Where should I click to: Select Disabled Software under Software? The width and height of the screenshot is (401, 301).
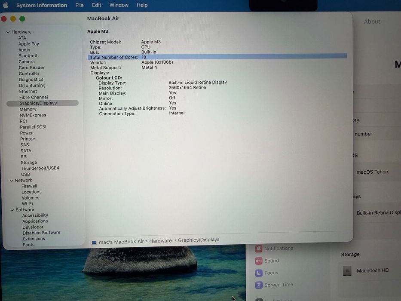click(41, 233)
